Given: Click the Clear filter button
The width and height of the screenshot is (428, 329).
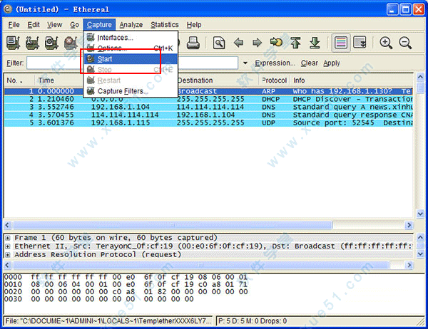Looking at the screenshot, I should pyautogui.click(x=310, y=63).
